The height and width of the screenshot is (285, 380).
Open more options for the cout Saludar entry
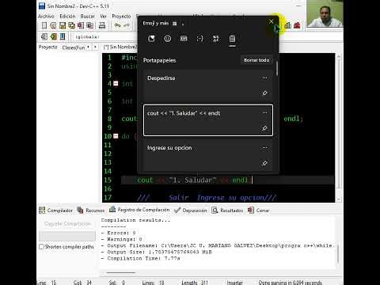[x=264, y=112]
